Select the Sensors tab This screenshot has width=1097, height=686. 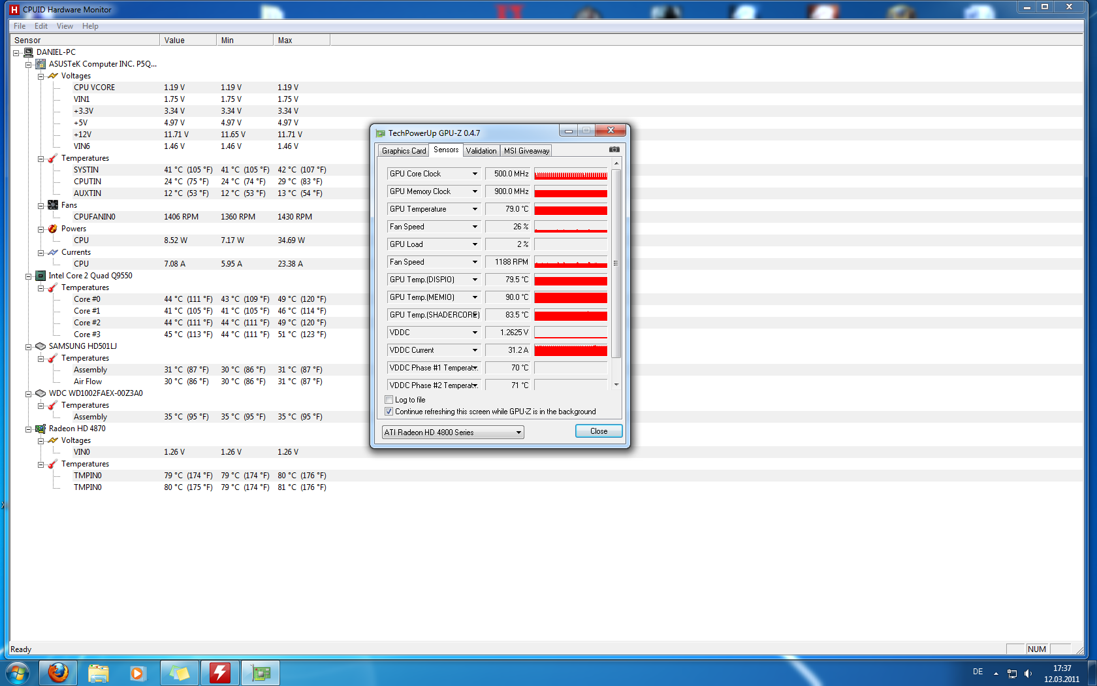(x=446, y=150)
